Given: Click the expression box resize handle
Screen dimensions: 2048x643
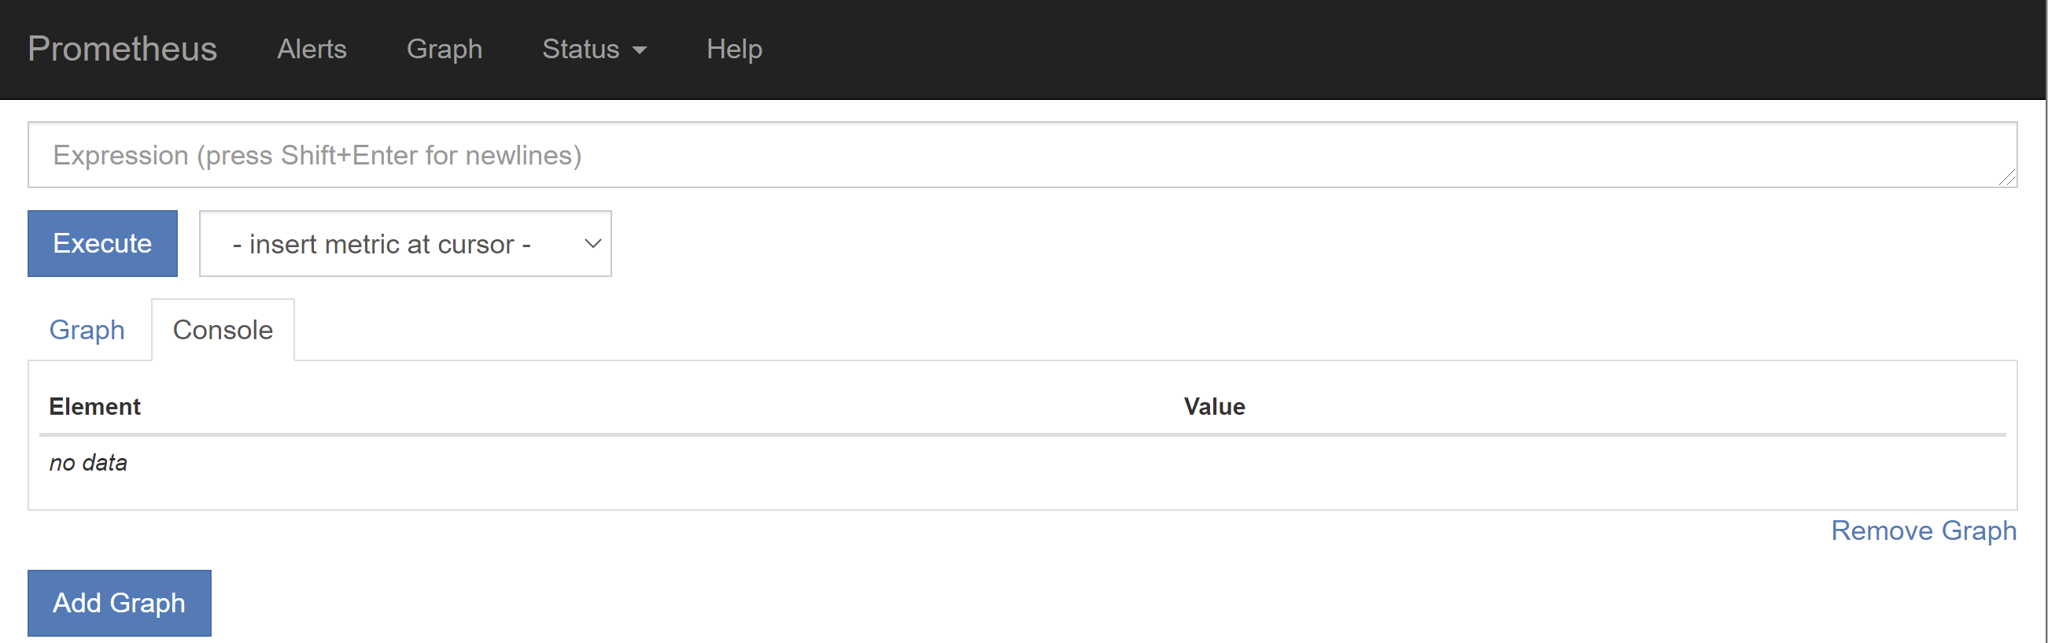Looking at the screenshot, I should click(2006, 178).
